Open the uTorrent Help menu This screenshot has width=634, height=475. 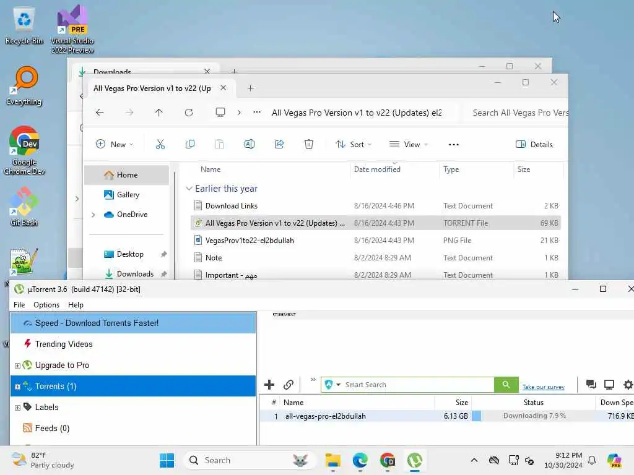[76, 304]
